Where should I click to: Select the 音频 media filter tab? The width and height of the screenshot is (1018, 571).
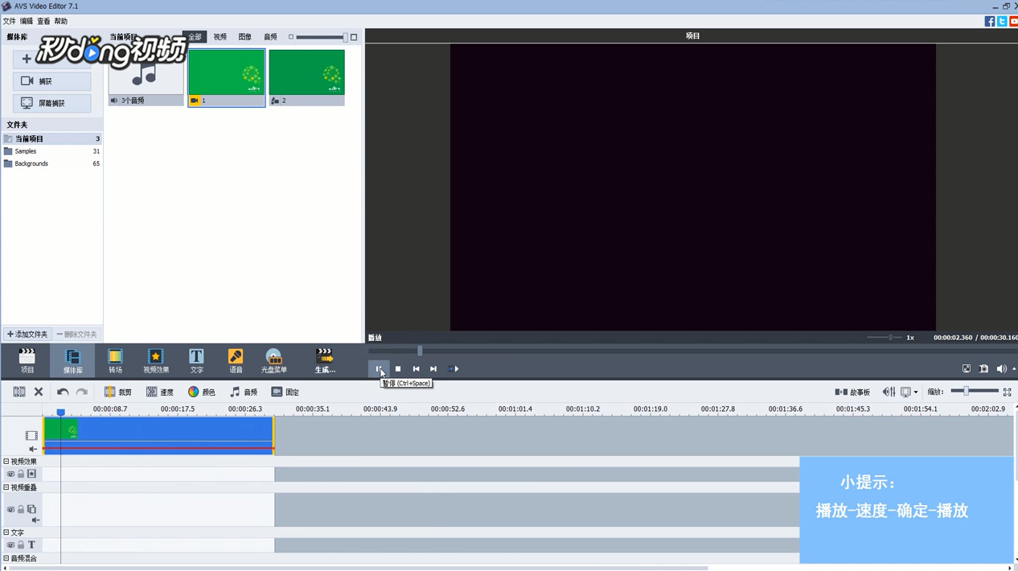(x=270, y=37)
